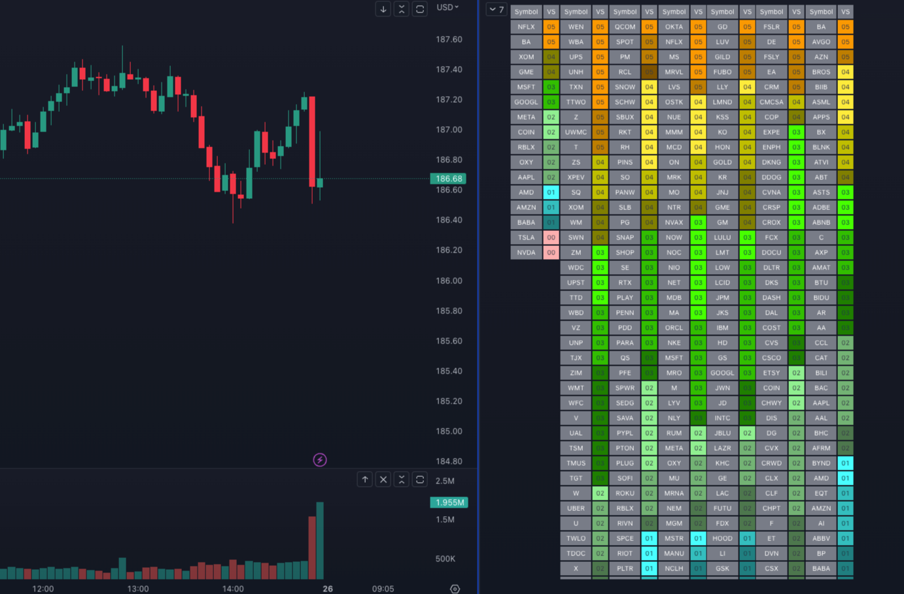This screenshot has width=904, height=594.
Task: Maximize the price chart pane
Action: pyautogui.click(x=420, y=9)
